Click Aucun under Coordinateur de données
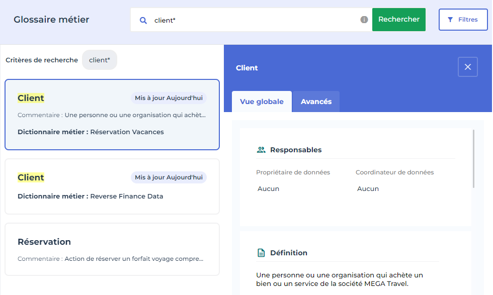The width and height of the screenshot is (493, 295). pos(368,189)
